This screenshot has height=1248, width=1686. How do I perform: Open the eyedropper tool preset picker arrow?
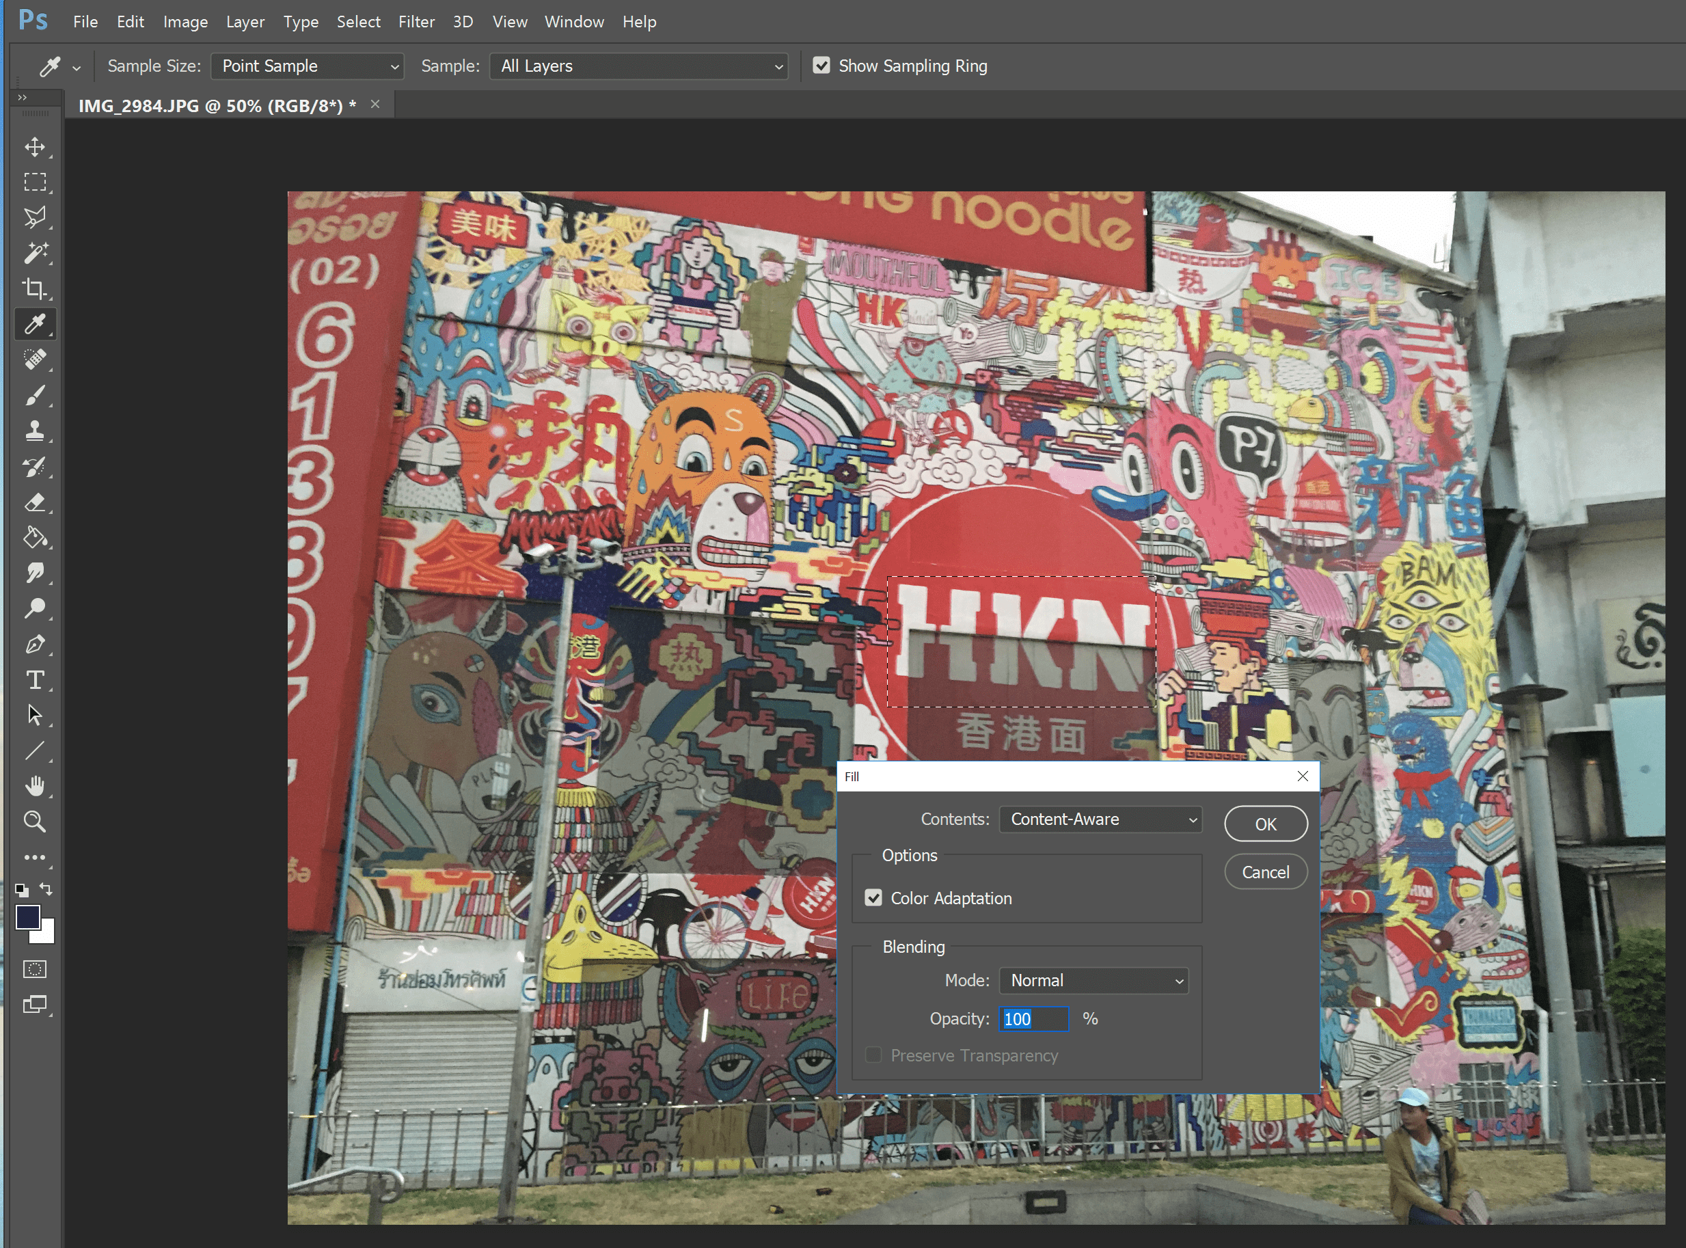click(x=77, y=68)
